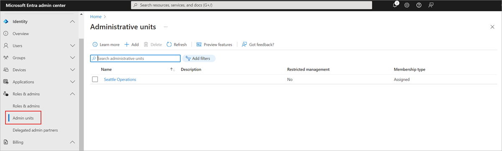Click the global Search resources box

pyautogui.click(x=251, y=5)
